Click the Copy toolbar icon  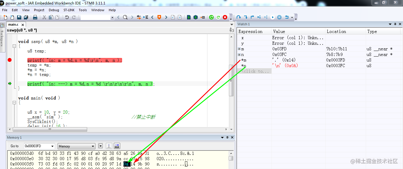coord(51,17)
